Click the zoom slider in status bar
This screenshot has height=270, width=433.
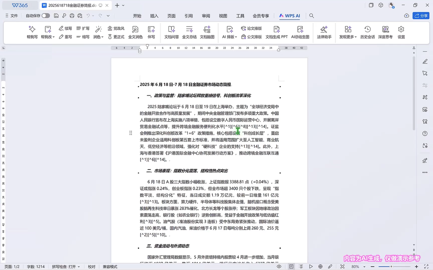pyautogui.click(x=391, y=267)
